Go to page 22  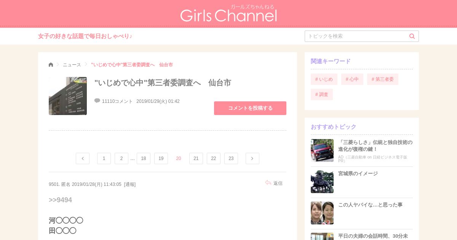(x=214, y=158)
